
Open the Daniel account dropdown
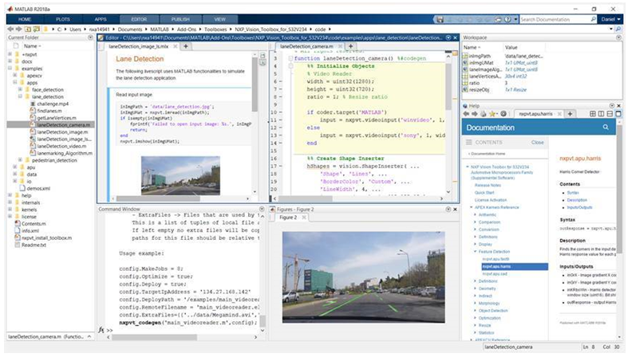coord(610,19)
